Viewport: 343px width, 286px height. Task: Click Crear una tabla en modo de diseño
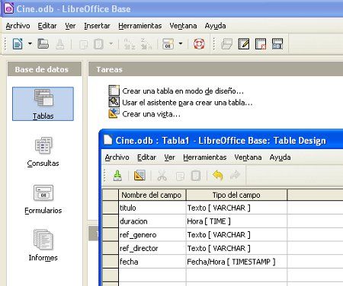pyautogui.click(x=176, y=91)
